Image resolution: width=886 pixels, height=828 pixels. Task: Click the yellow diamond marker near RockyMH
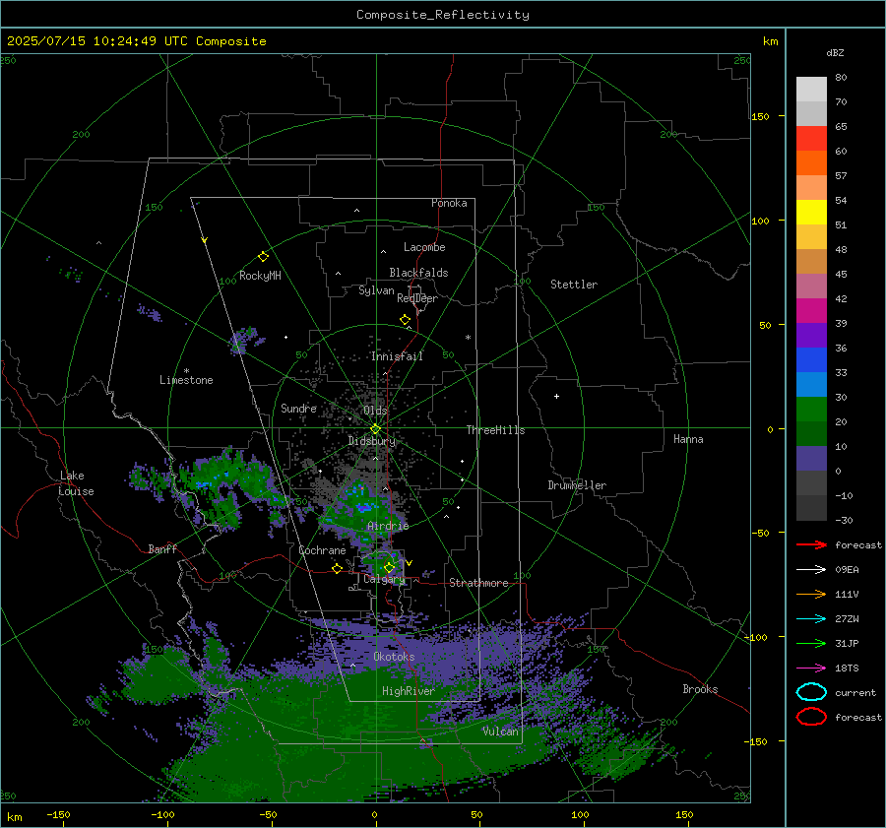[263, 257]
